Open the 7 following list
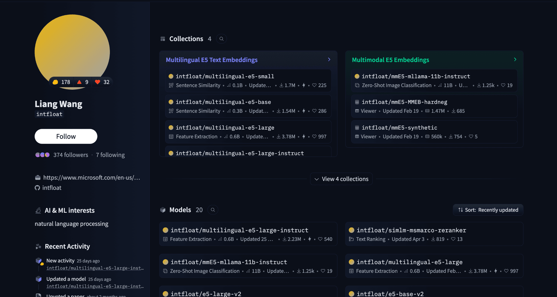Viewport: 557px width, 297px height. 110,155
